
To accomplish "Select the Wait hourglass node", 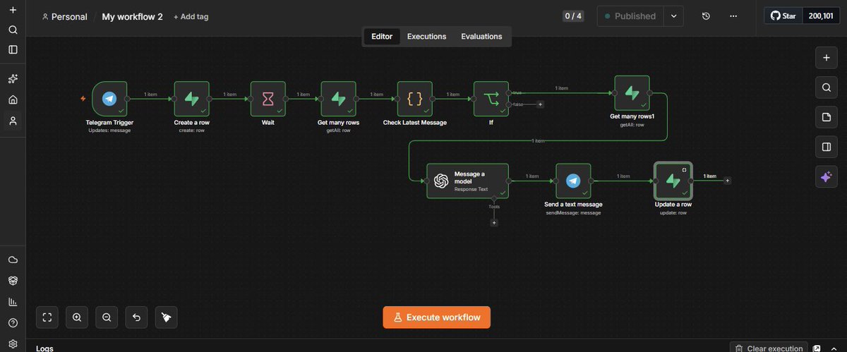I will pyautogui.click(x=268, y=99).
